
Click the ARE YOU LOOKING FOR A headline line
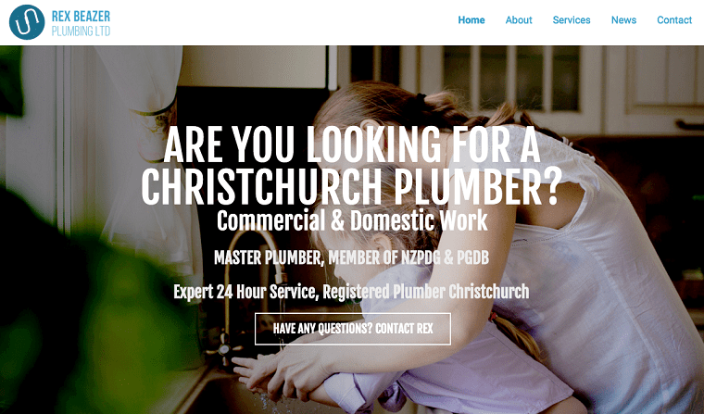pos(352,145)
